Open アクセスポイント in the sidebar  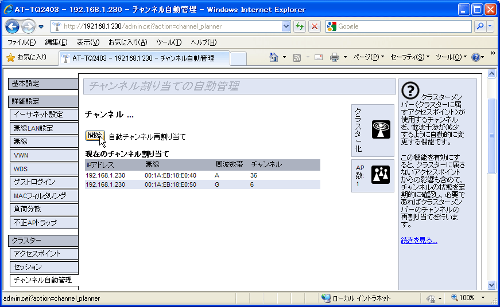pyautogui.click(x=44, y=254)
